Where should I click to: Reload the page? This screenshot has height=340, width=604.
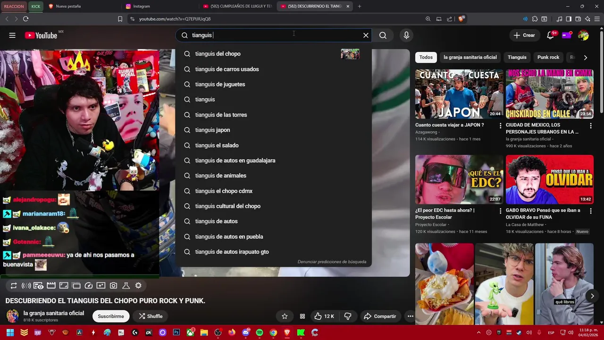point(25,19)
